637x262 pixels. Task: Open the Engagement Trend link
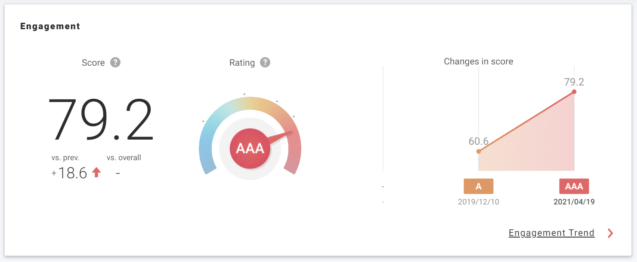point(551,233)
